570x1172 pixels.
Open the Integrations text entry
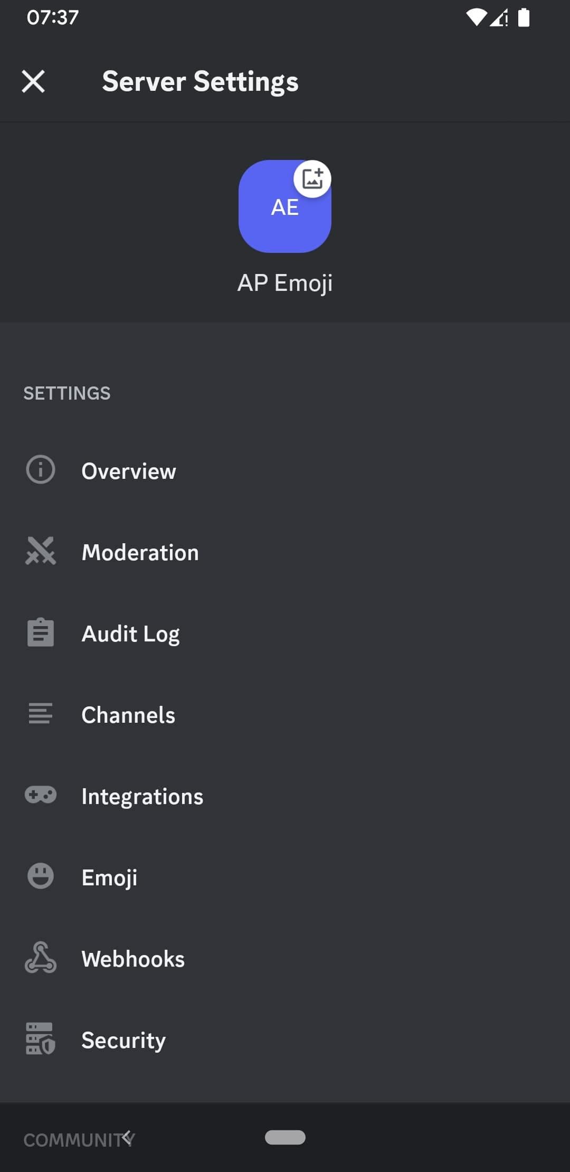click(x=142, y=796)
